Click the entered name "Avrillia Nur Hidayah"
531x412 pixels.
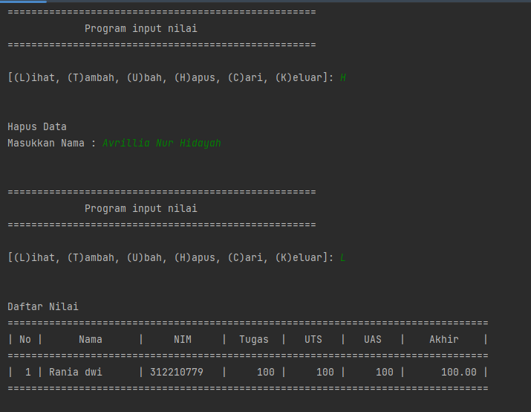[162, 143]
